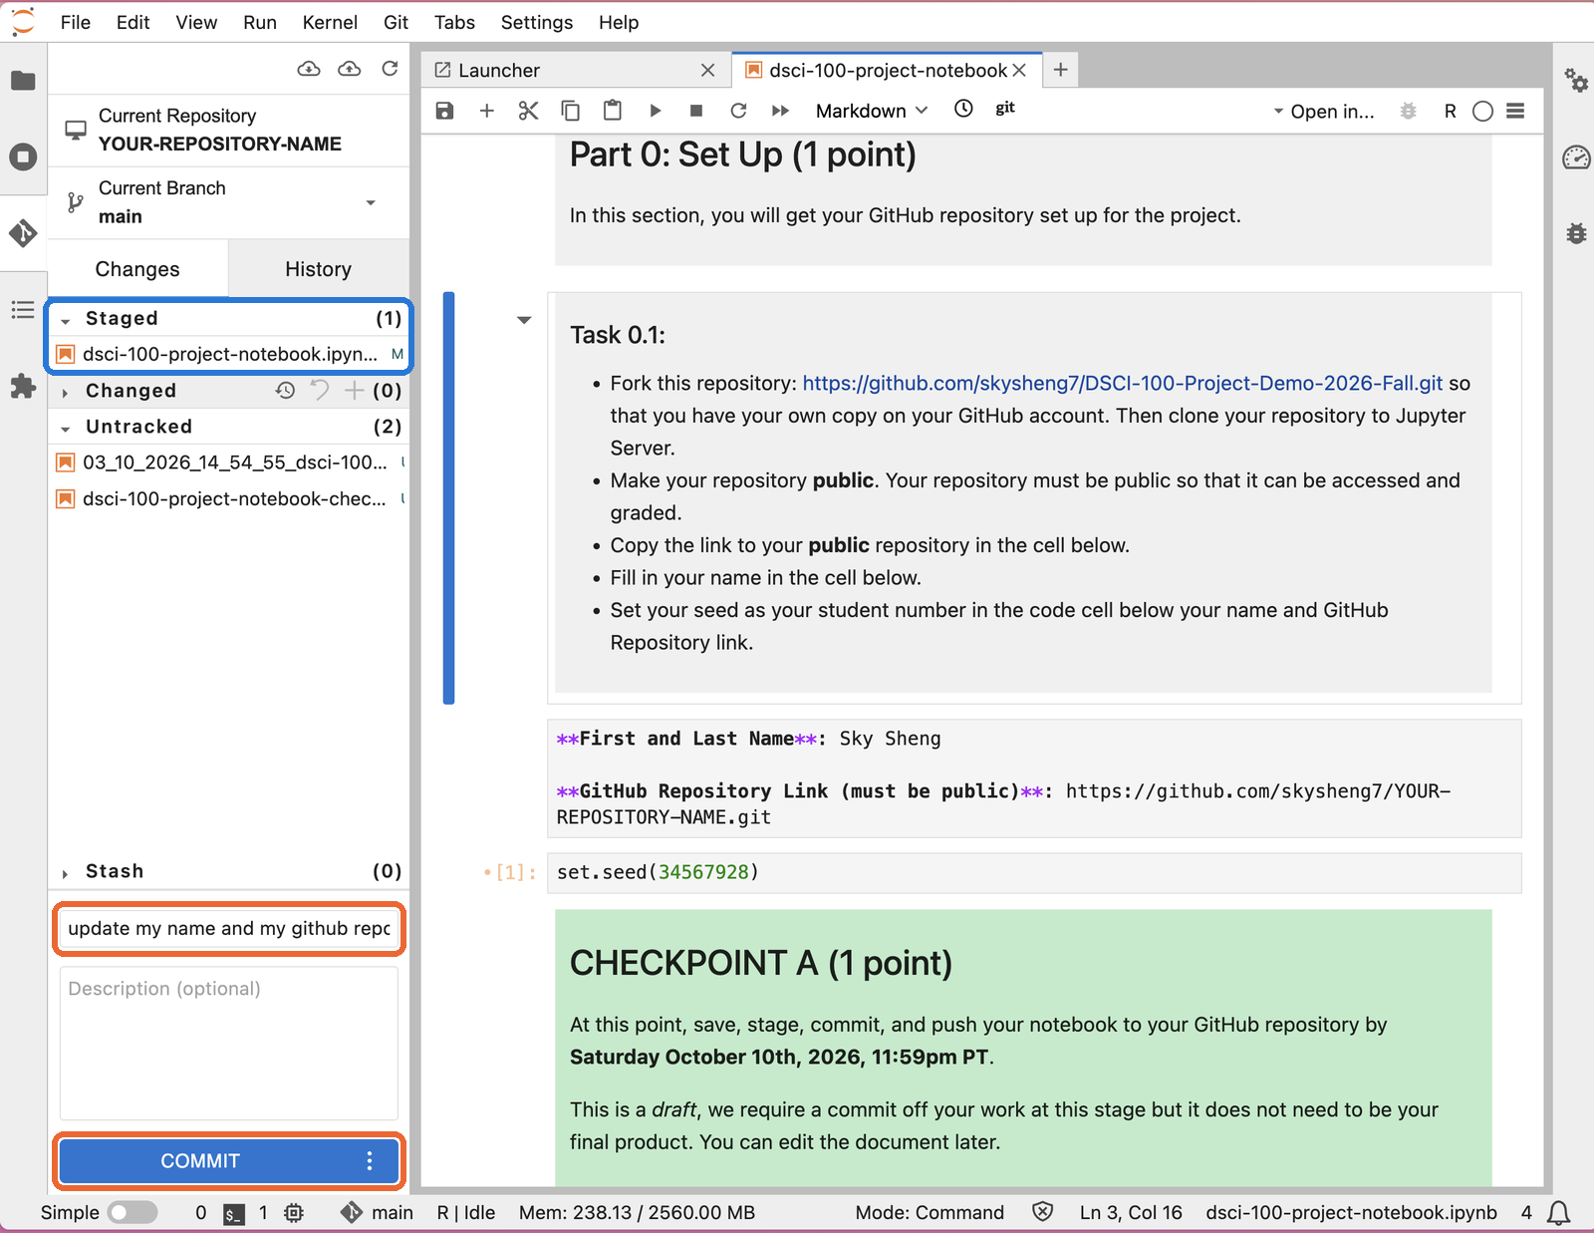This screenshot has height=1233, width=1594.
Task: Expand the Changed files section
Action: [x=66, y=392]
